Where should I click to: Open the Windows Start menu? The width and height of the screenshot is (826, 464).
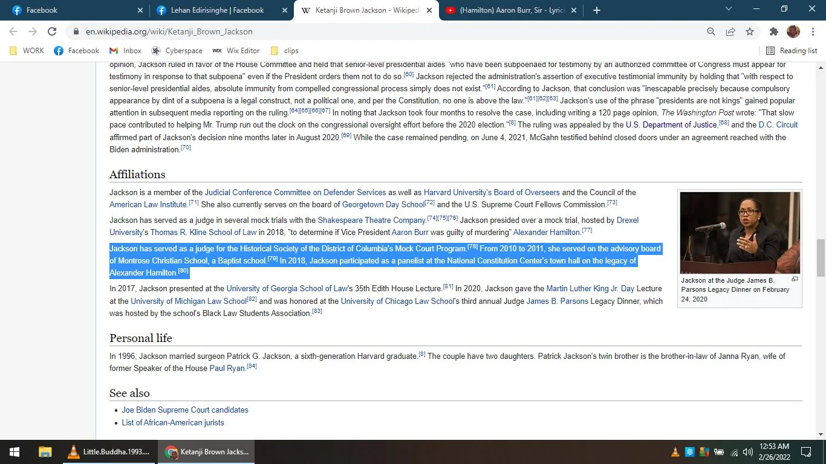pyautogui.click(x=14, y=452)
